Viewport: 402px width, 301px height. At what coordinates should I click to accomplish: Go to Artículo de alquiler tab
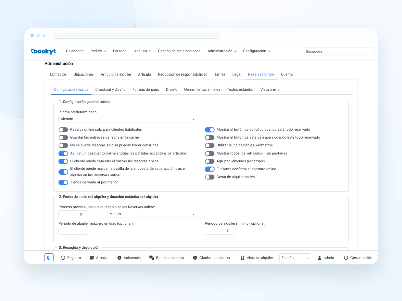tap(116, 74)
